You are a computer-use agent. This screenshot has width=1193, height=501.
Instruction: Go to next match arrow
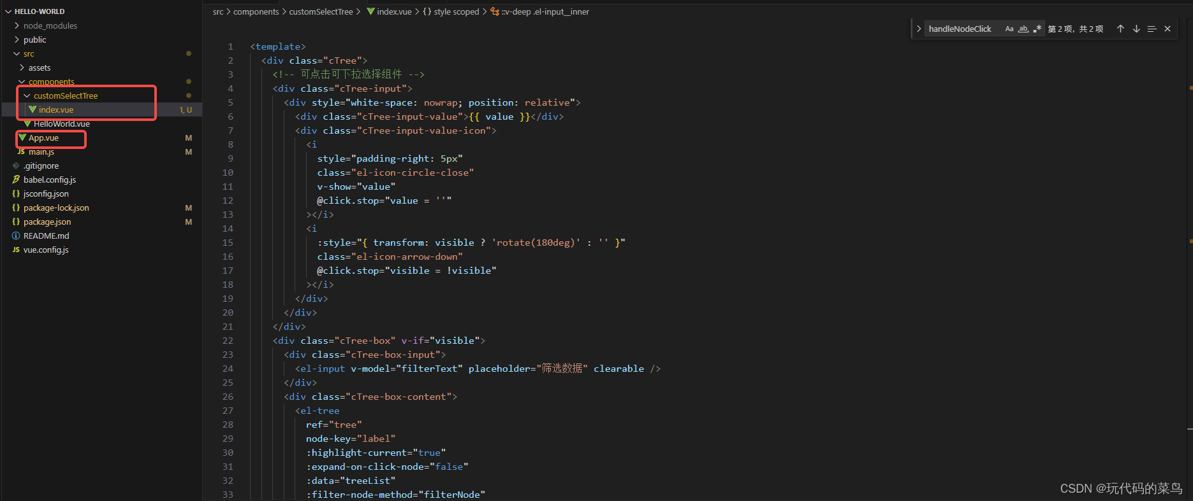tap(1136, 29)
